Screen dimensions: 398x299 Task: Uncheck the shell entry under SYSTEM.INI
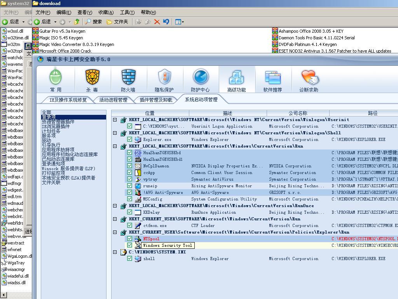pyautogui.click(x=130, y=259)
